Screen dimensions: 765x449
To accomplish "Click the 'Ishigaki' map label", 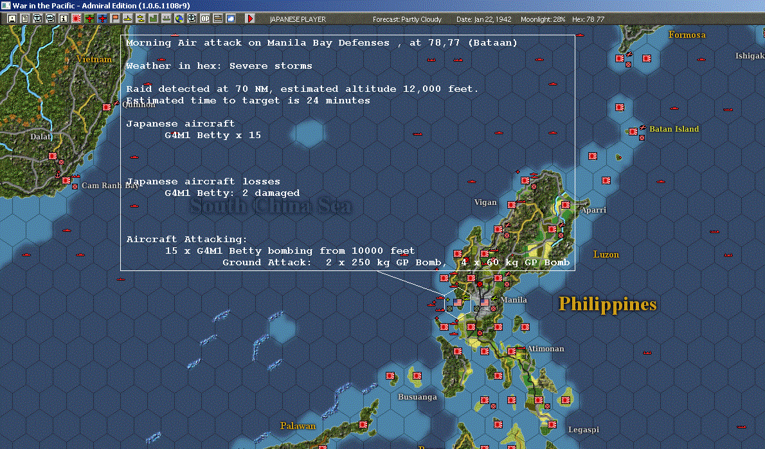I will pos(750,56).
